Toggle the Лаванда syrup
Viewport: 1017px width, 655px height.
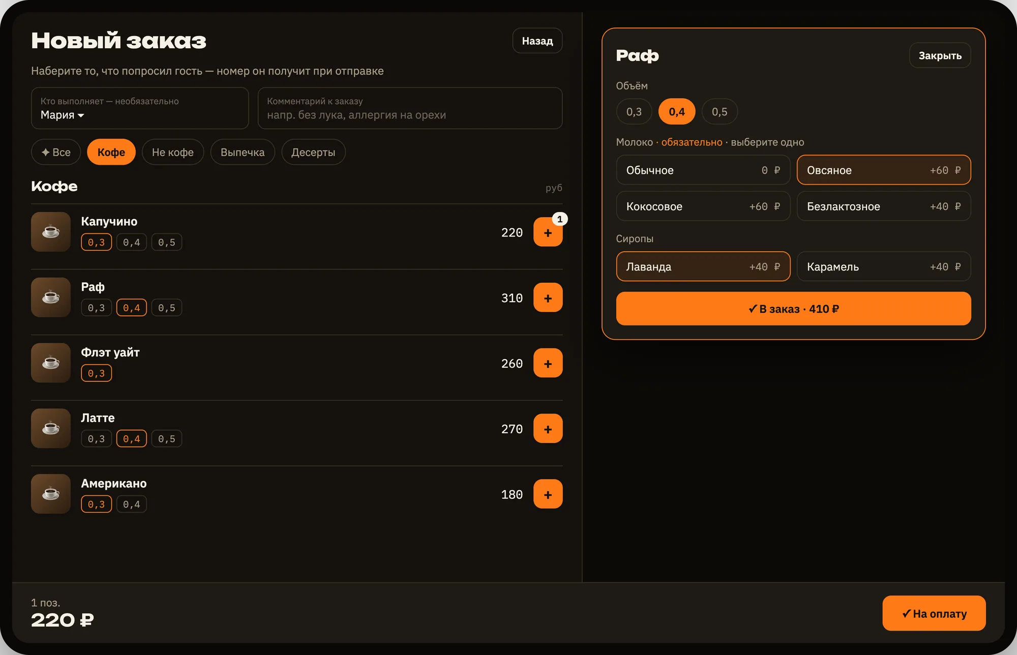point(703,266)
